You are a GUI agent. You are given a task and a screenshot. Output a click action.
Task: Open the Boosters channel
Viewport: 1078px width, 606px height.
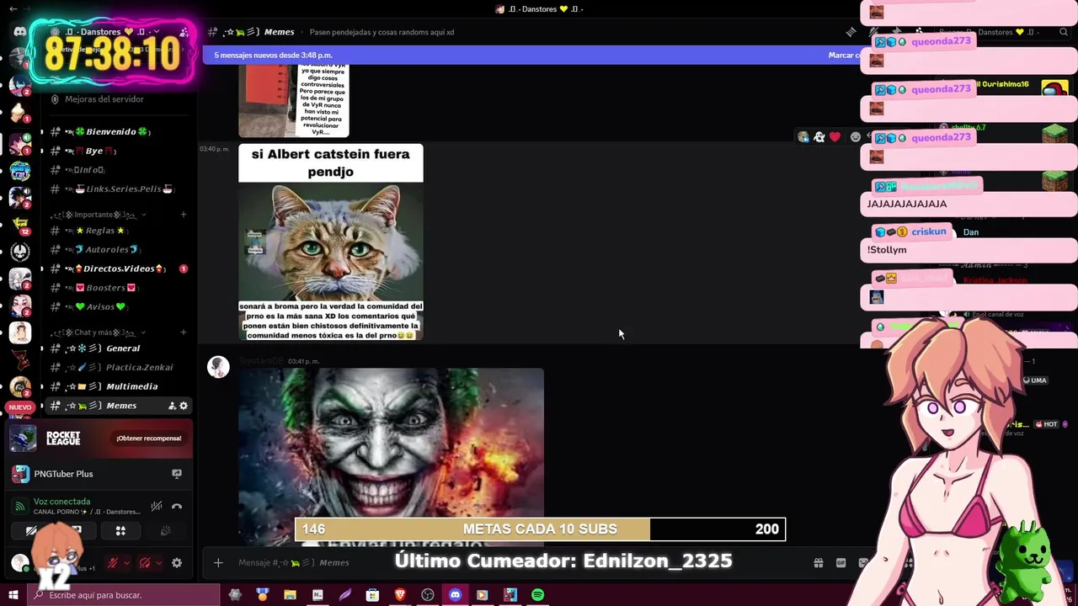coord(118,288)
